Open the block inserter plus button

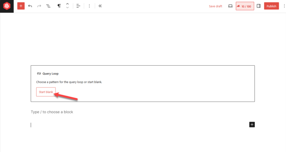[x=21, y=6]
